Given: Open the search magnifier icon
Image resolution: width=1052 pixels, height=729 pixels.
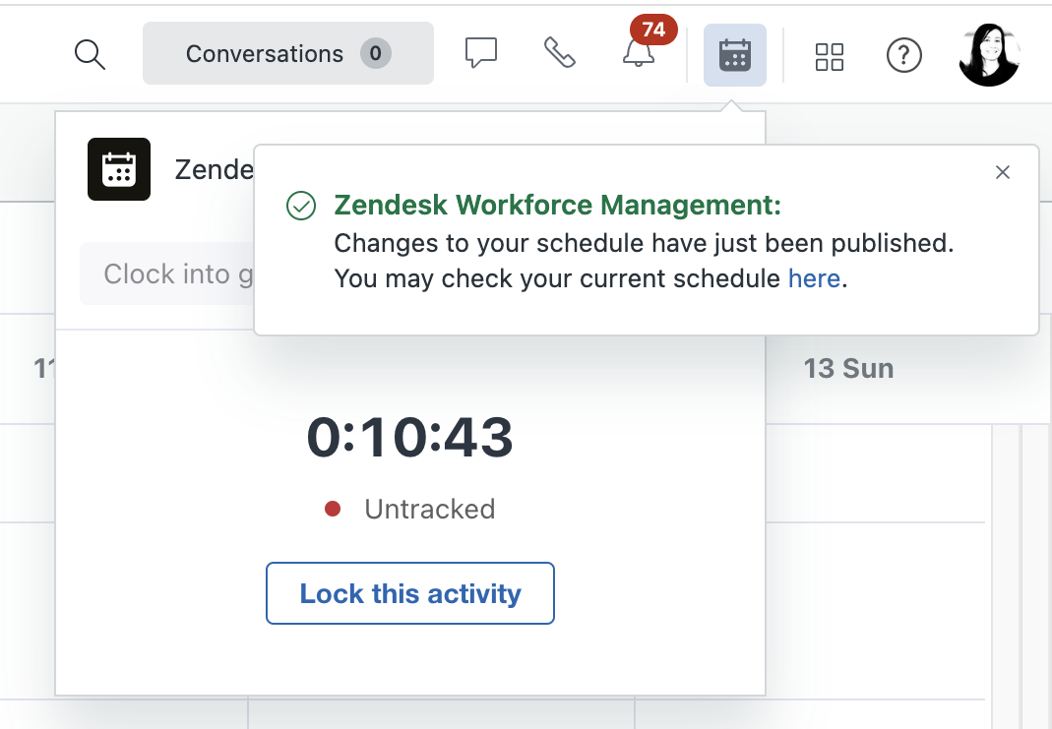Looking at the screenshot, I should pyautogui.click(x=90, y=54).
